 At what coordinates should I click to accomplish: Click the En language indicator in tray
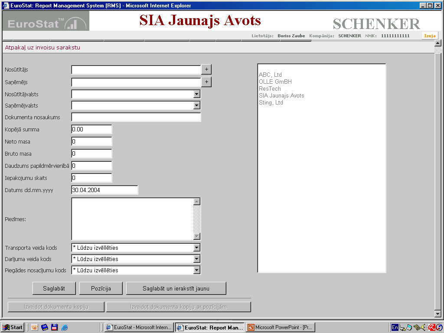click(x=395, y=327)
